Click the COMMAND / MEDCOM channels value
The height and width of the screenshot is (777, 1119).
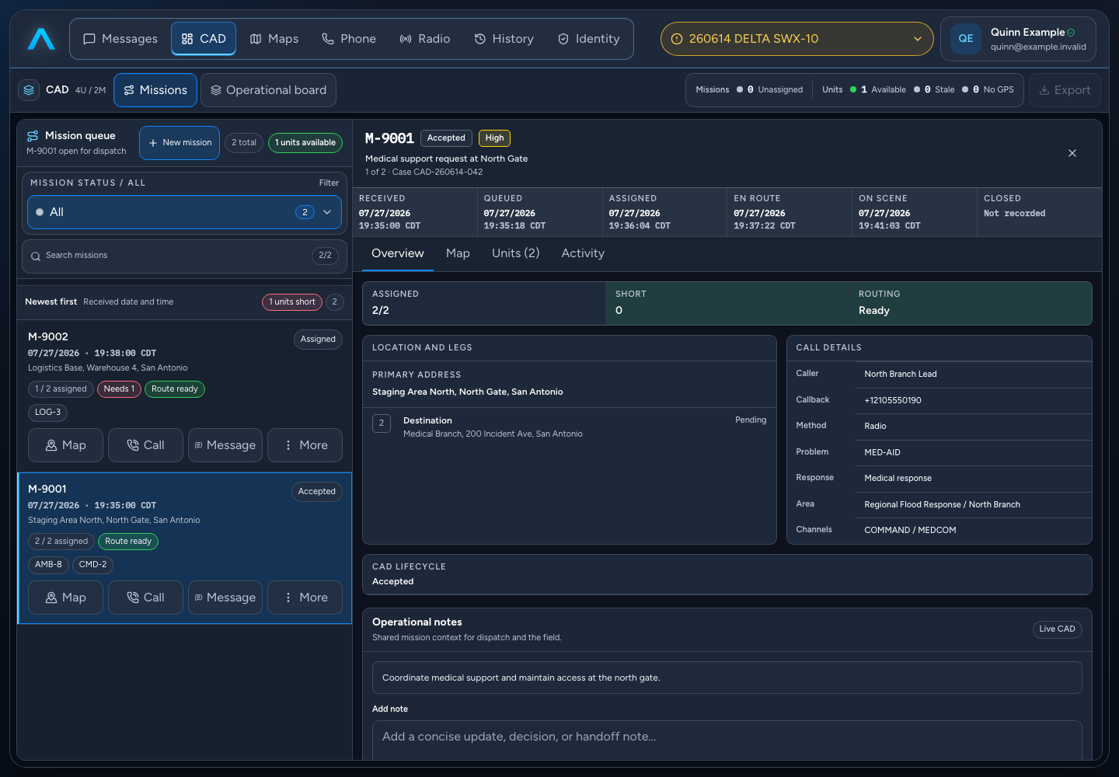(910, 531)
